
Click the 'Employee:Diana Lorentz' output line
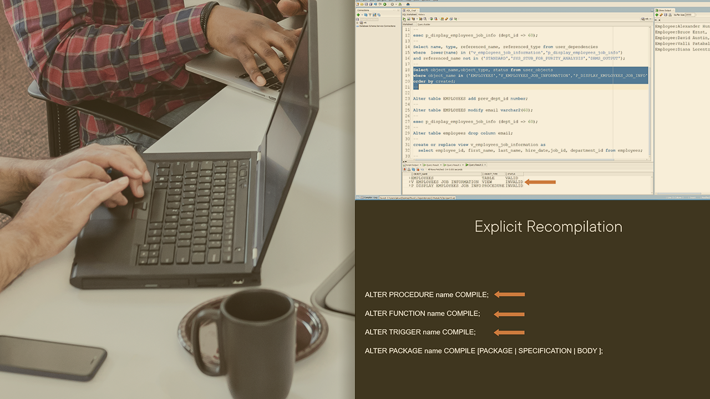pos(682,49)
